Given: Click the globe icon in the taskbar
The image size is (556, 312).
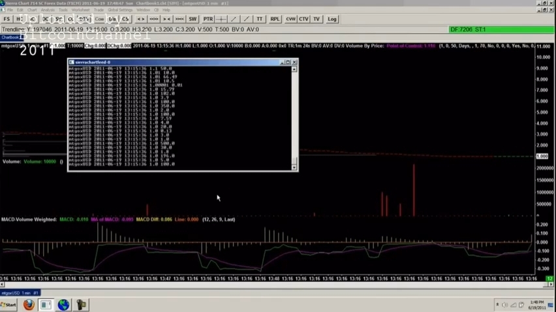Looking at the screenshot, I should point(64,305).
